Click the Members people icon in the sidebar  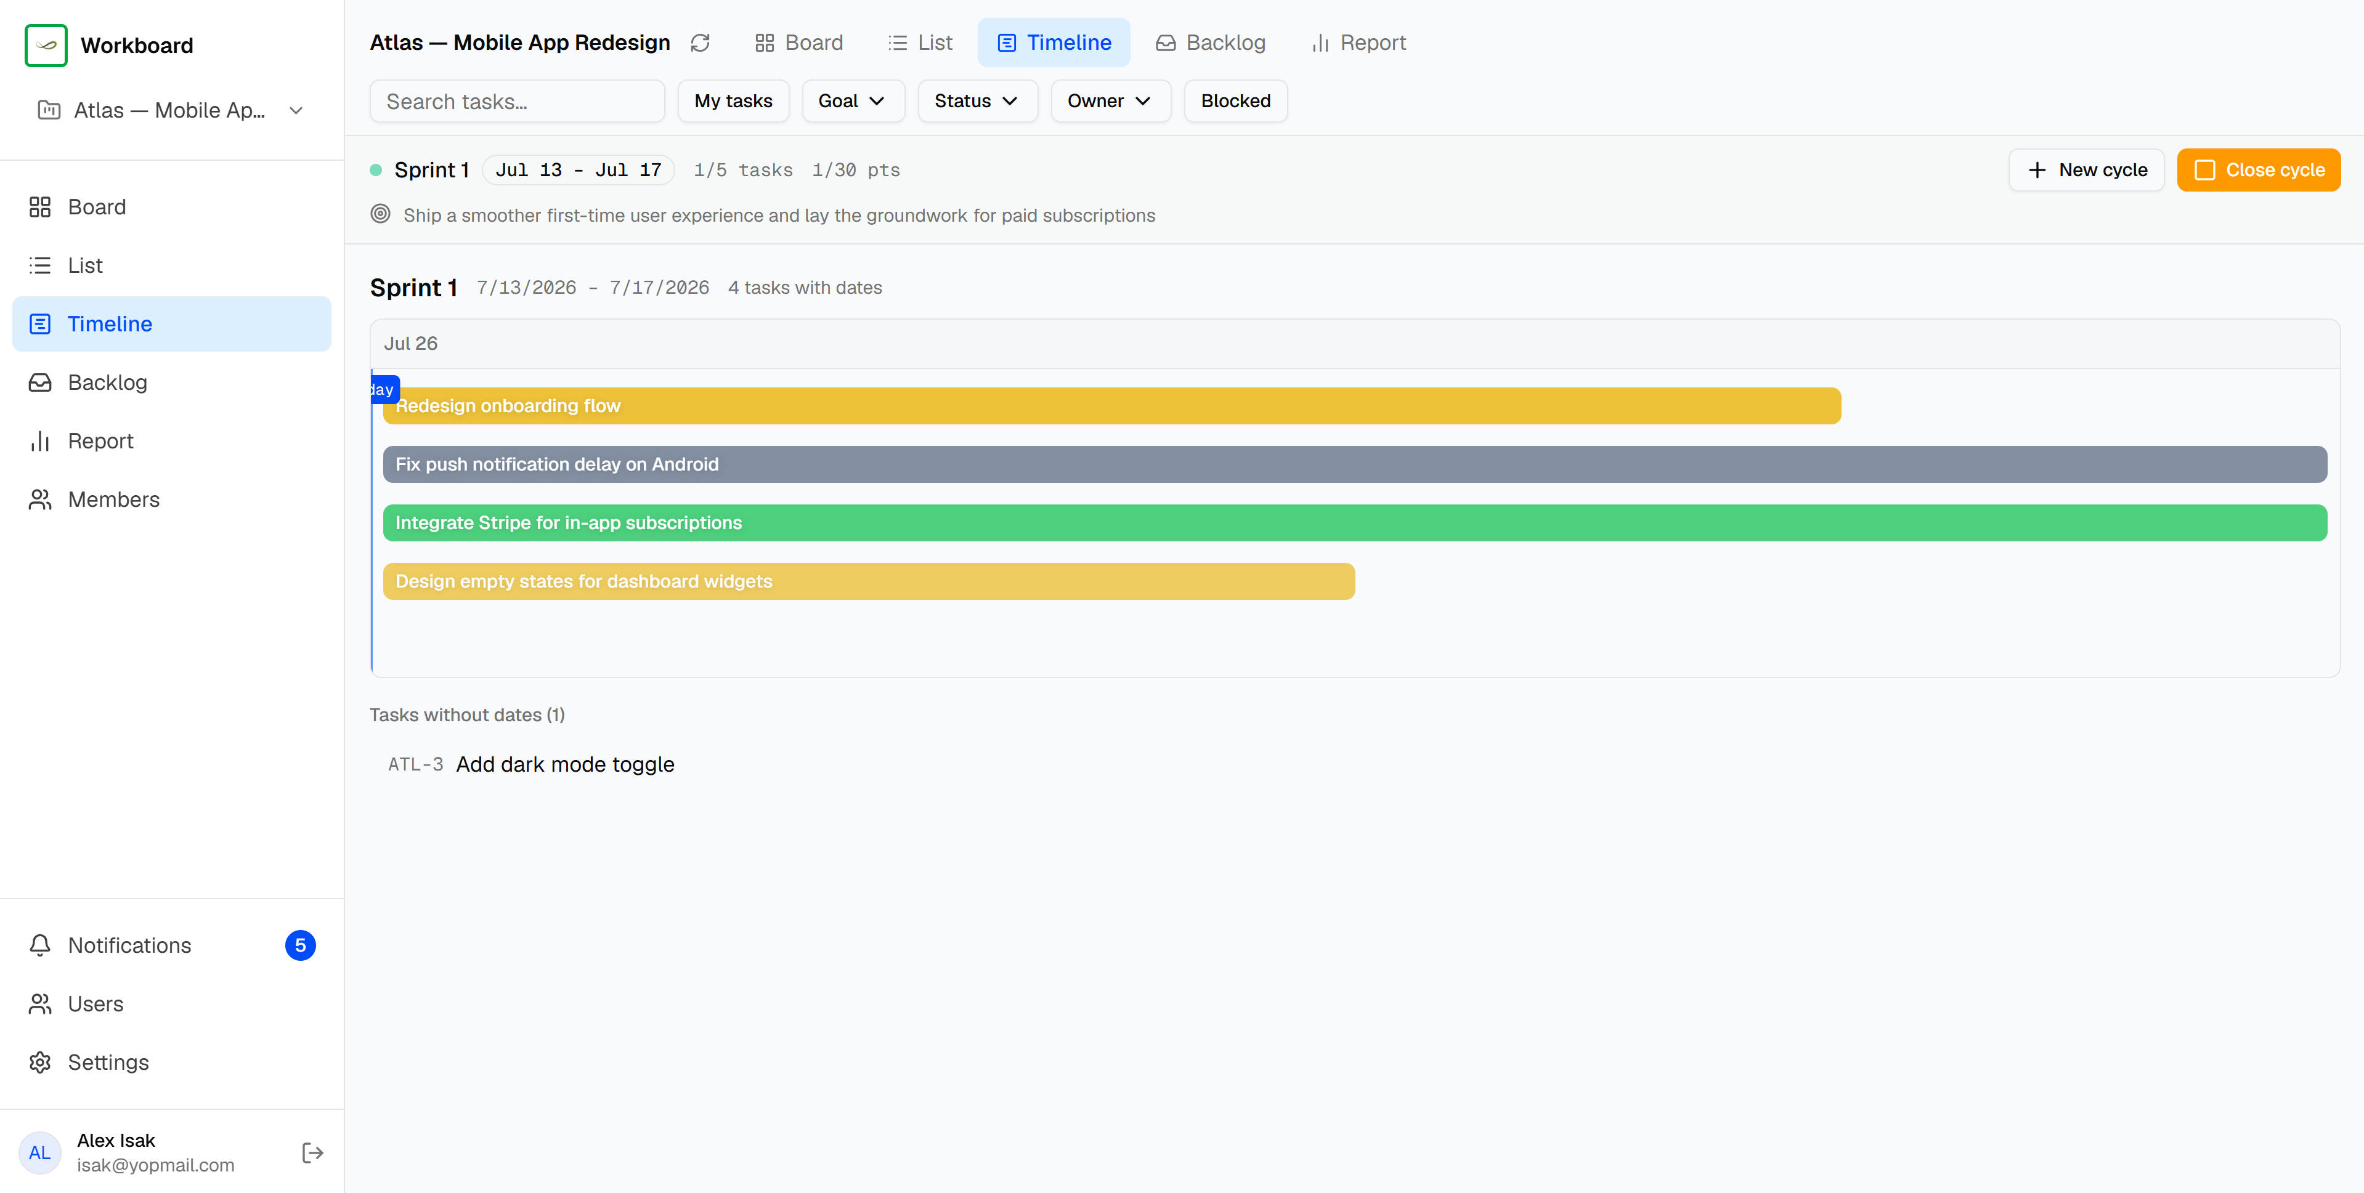(39, 500)
